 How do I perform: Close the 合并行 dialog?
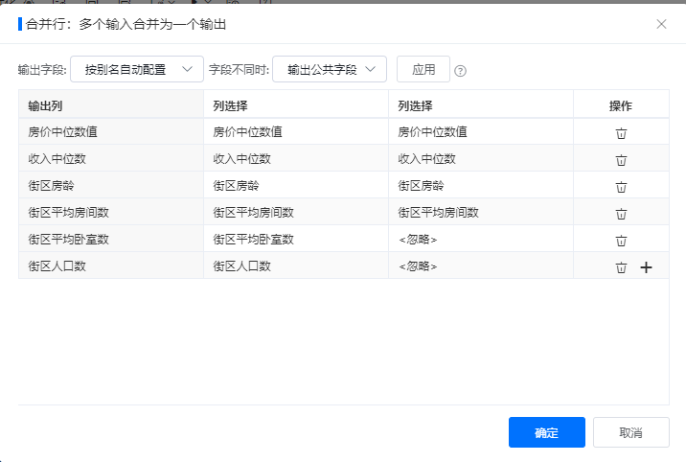661,24
